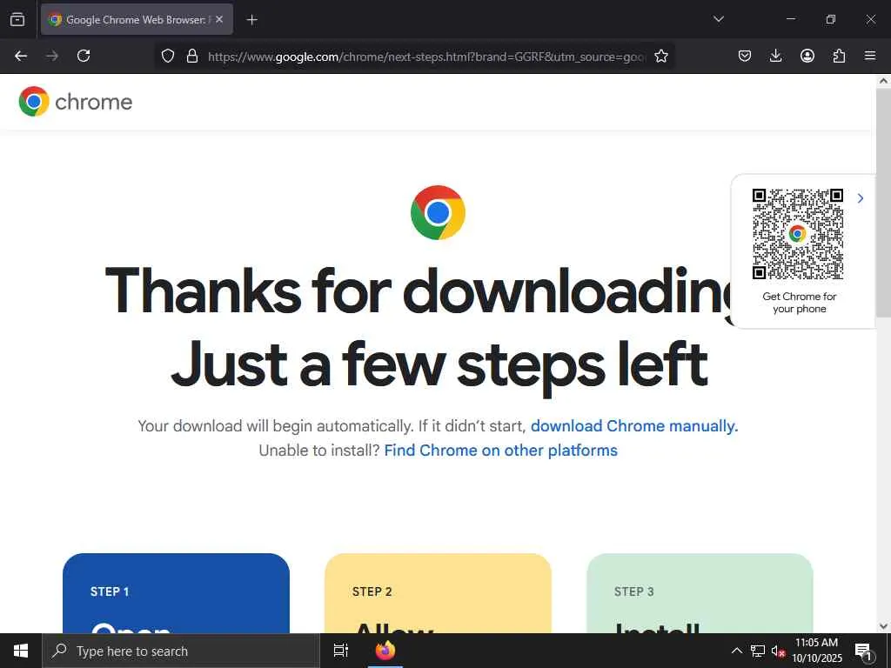Click the chrome wordmark in header

pyautogui.click(x=94, y=103)
